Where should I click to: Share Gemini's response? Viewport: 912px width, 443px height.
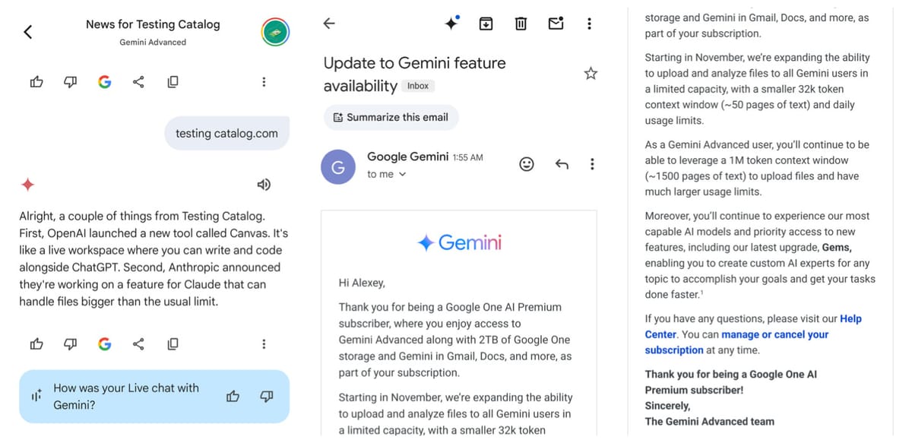[x=138, y=343]
